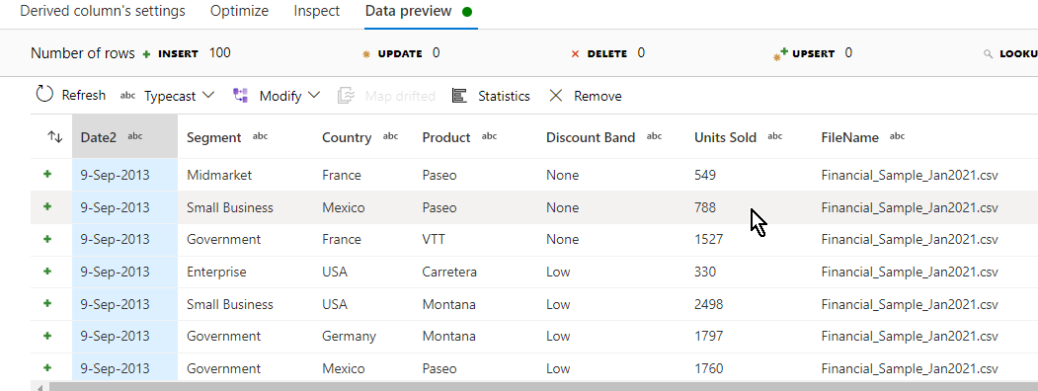The width and height of the screenshot is (1038, 391).
Task: Click the Map drifted button
Action: point(386,96)
